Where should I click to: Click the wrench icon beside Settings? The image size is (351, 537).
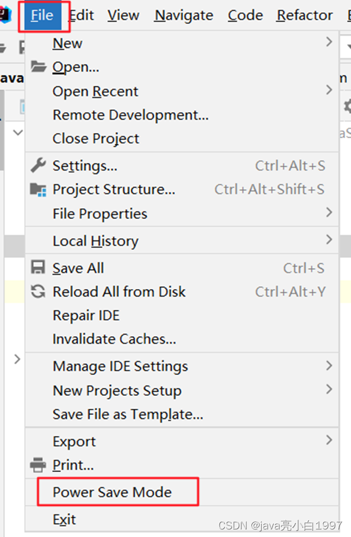coord(38,165)
